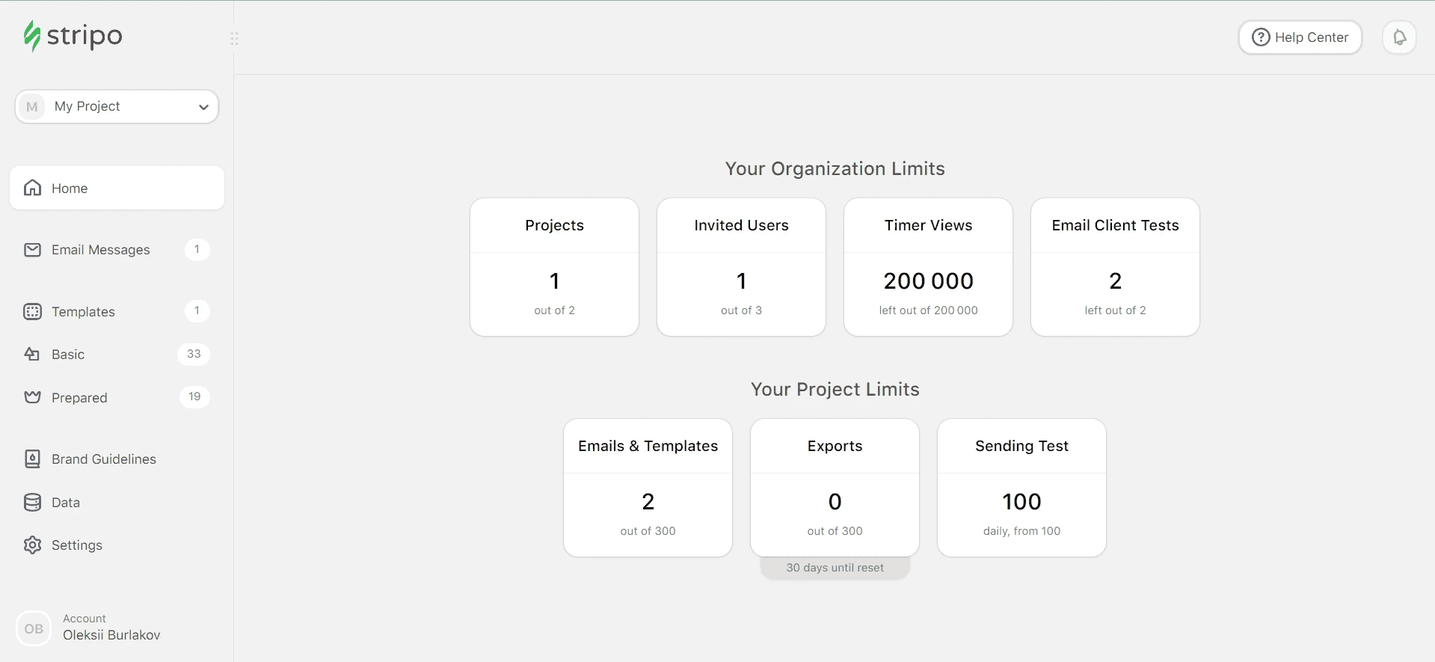Screen dimensions: 1435x662
Task: Click the Data database icon
Action: tap(32, 503)
